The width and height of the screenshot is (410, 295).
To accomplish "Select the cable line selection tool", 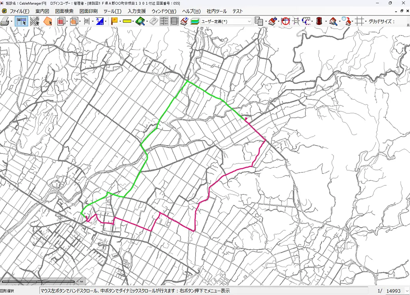I will pos(21,21).
